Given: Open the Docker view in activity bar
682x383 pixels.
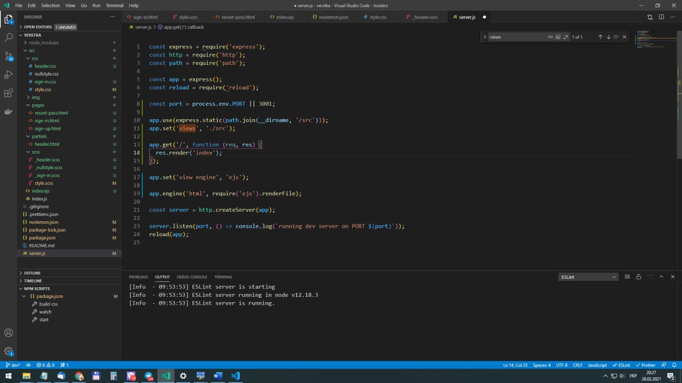Looking at the screenshot, I should (x=9, y=112).
